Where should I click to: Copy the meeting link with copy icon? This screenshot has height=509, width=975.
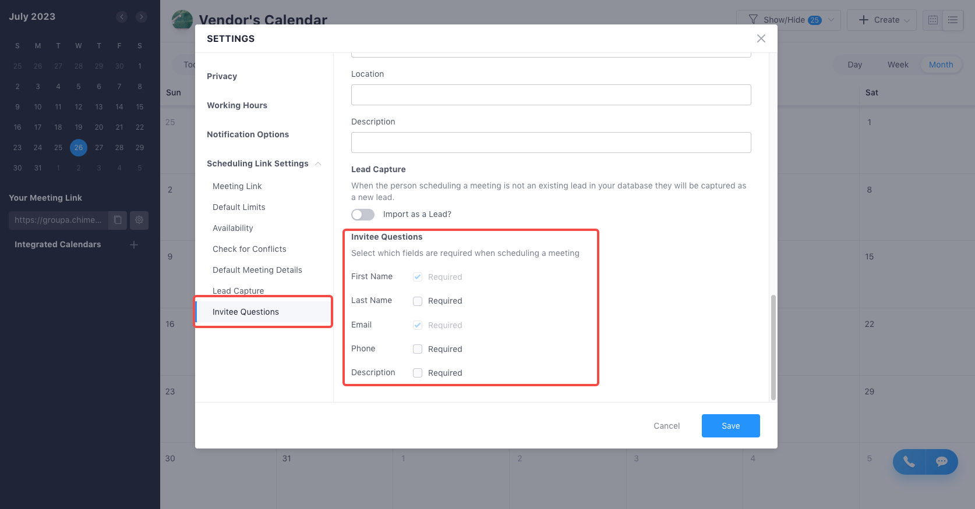pyautogui.click(x=118, y=220)
